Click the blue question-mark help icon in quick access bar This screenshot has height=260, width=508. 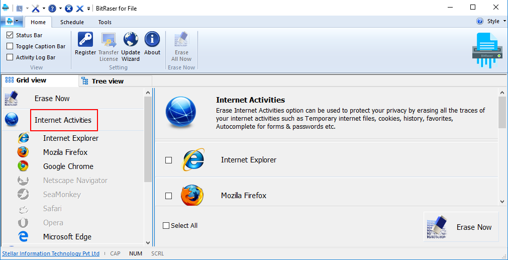coord(52,9)
